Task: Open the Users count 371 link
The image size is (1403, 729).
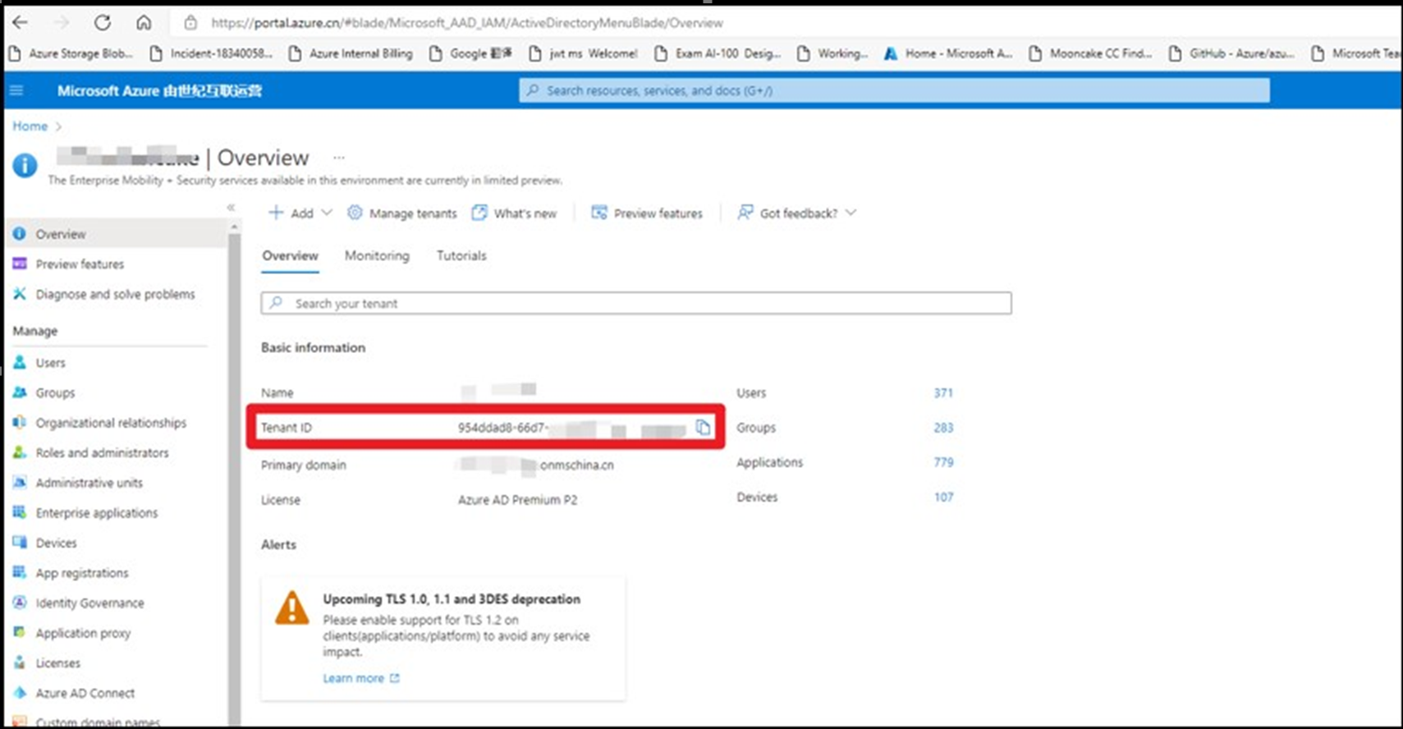Action: tap(942, 393)
